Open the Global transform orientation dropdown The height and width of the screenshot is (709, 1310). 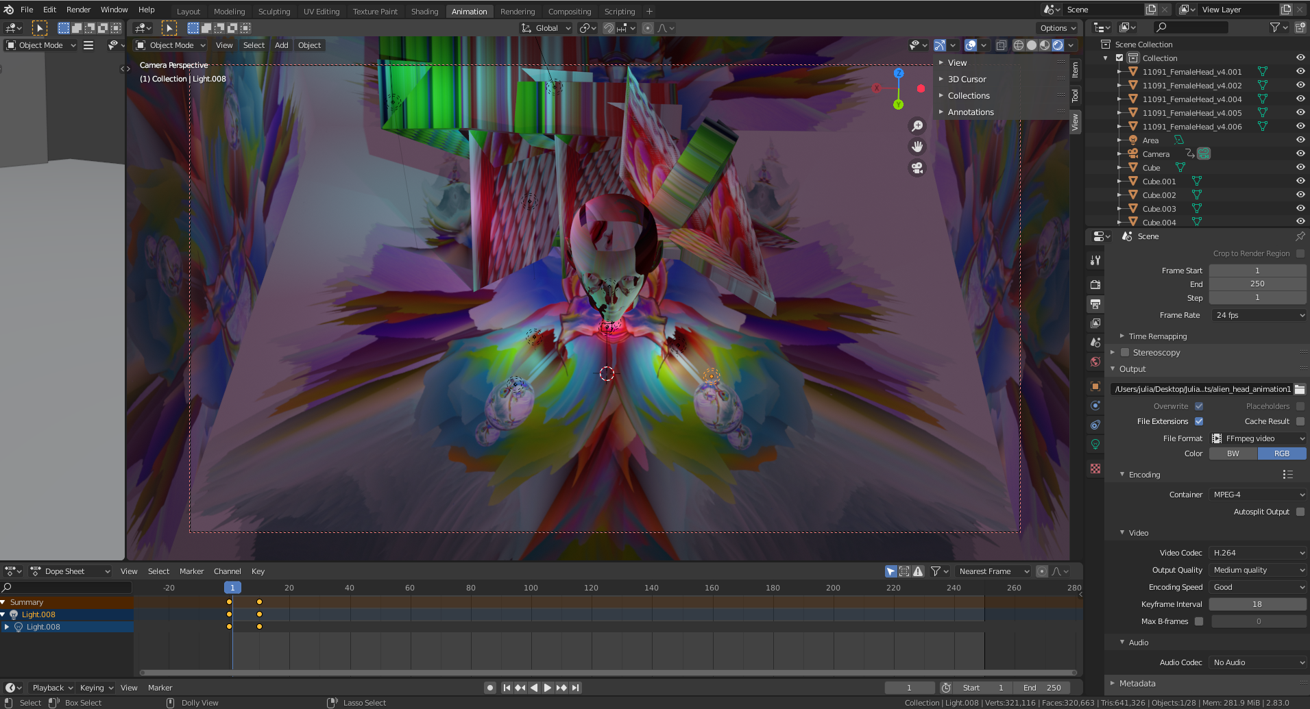point(546,28)
